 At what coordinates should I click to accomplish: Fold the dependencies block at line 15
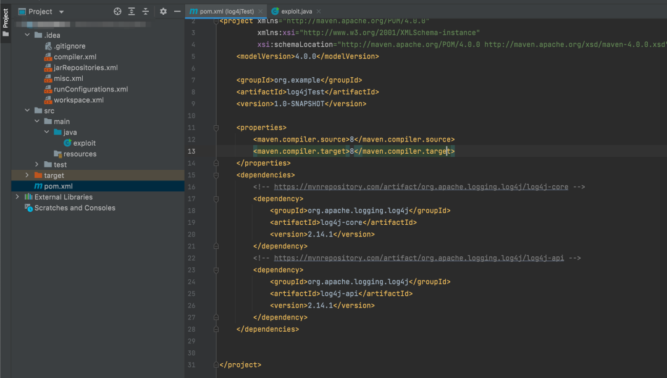216,175
